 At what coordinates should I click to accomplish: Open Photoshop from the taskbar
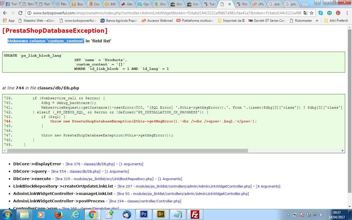[x=144, y=214]
